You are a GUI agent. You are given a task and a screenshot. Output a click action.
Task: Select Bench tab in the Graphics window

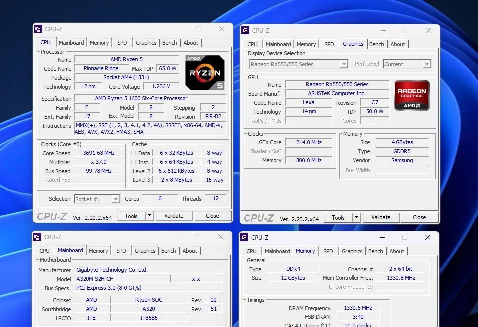click(377, 44)
